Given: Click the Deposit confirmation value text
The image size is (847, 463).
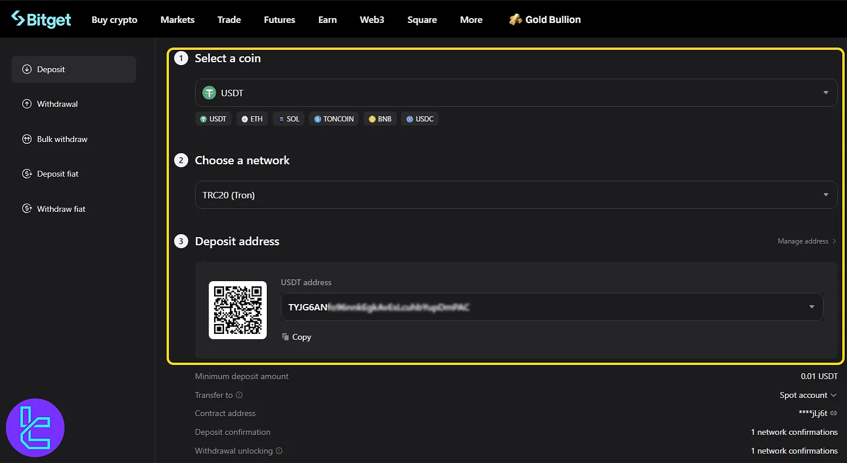Looking at the screenshot, I should click(794, 432).
